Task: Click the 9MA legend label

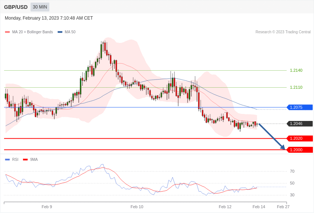Action: click(x=34, y=159)
